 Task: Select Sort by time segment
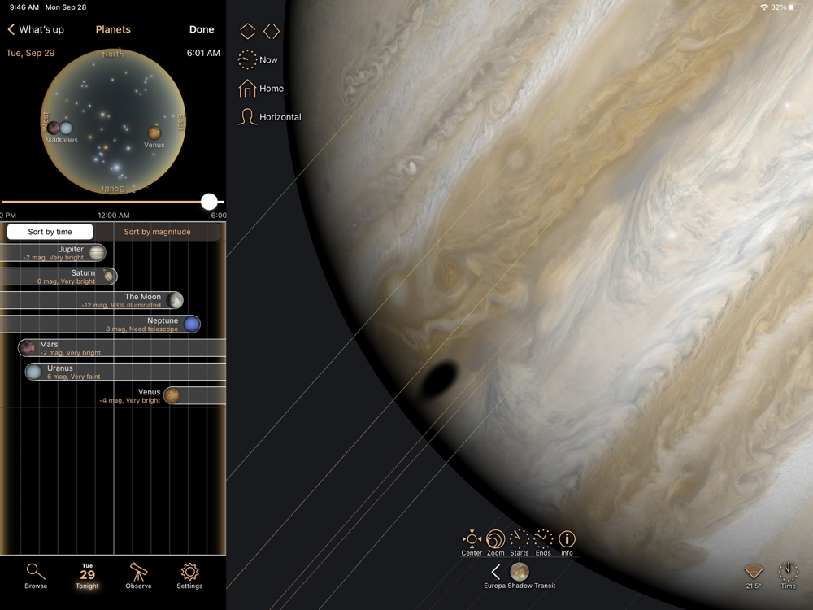click(x=50, y=232)
